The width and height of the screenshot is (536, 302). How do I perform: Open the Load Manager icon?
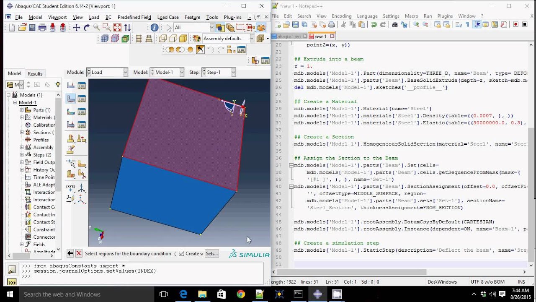(x=82, y=86)
